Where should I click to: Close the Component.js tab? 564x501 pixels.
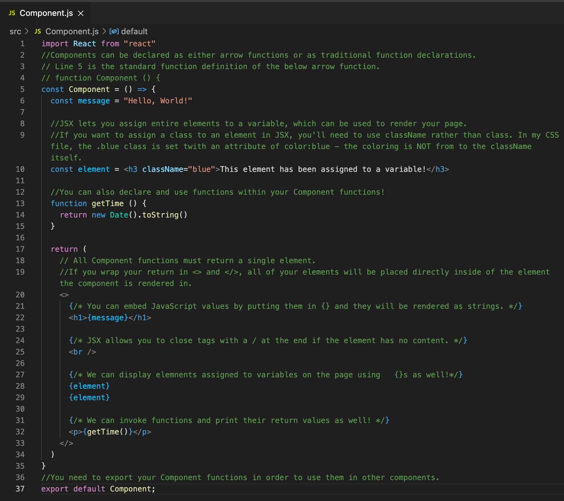click(x=81, y=13)
